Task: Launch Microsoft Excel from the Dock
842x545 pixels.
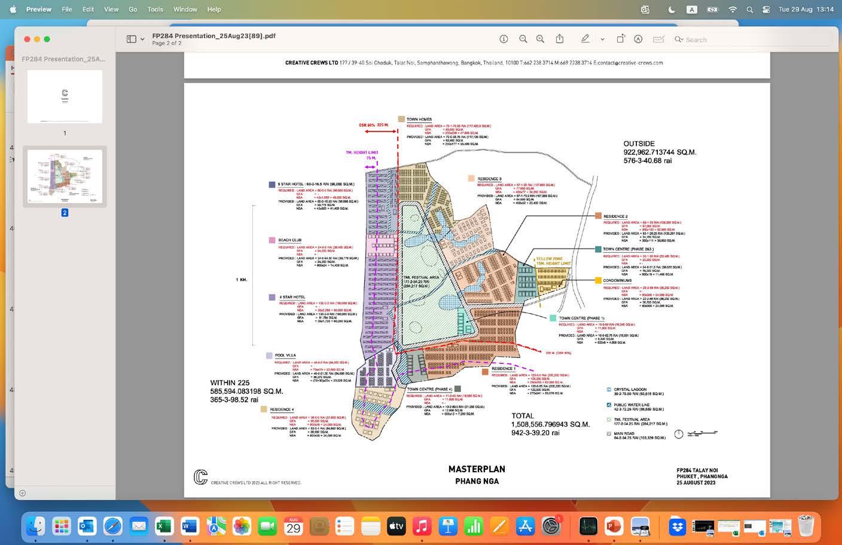Action: point(164,526)
